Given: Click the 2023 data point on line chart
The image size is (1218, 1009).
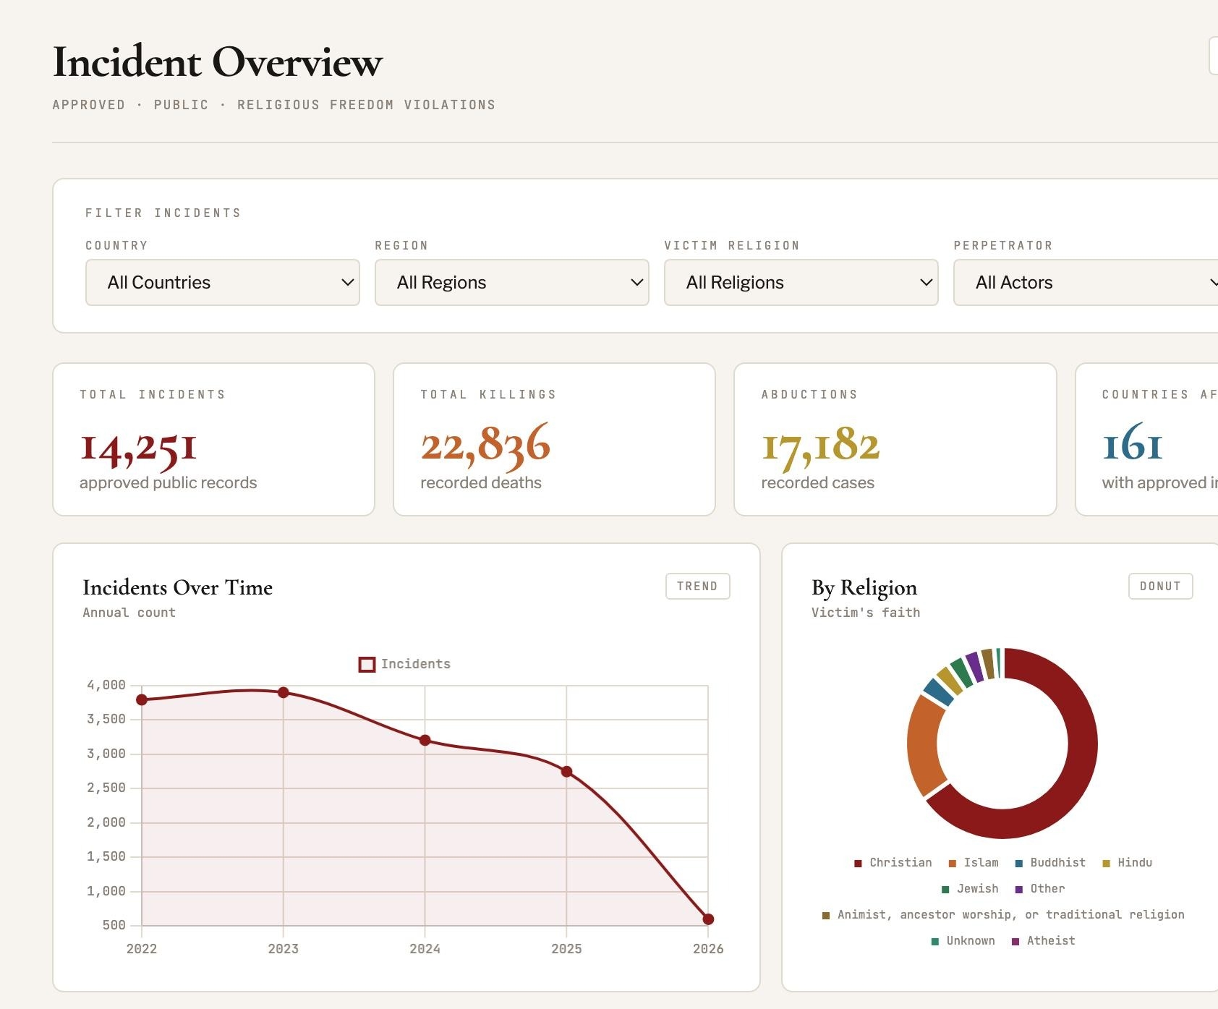Looking at the screenshot, I should point(284,693).
